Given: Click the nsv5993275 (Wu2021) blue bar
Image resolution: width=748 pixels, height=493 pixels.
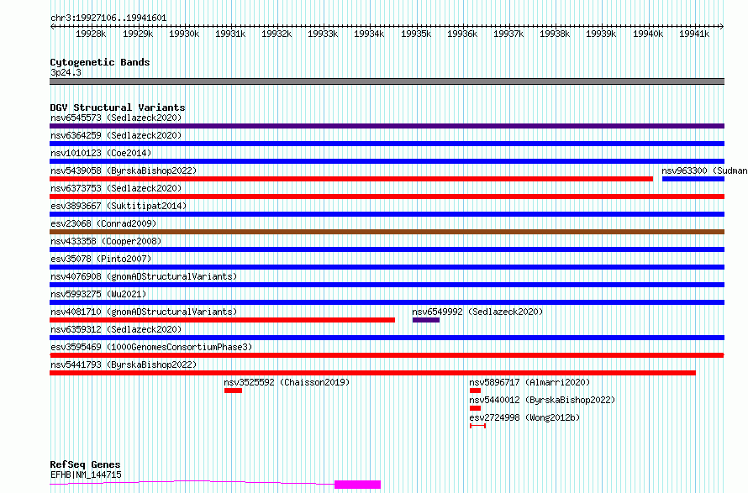Looking at the screenshot, I should click(387, 302).
